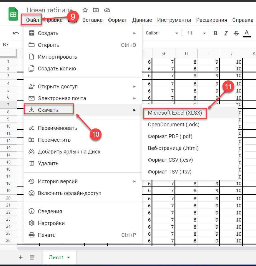Choose Сведения menu entry

pos(83,212)
